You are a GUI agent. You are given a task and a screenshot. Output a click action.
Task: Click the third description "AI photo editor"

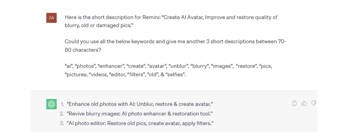point(140,123)
